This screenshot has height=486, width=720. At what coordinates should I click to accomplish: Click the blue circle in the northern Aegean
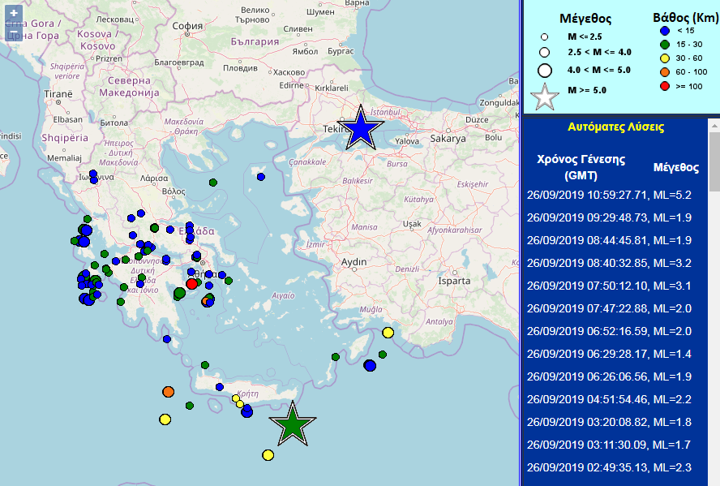pos(261,176)
